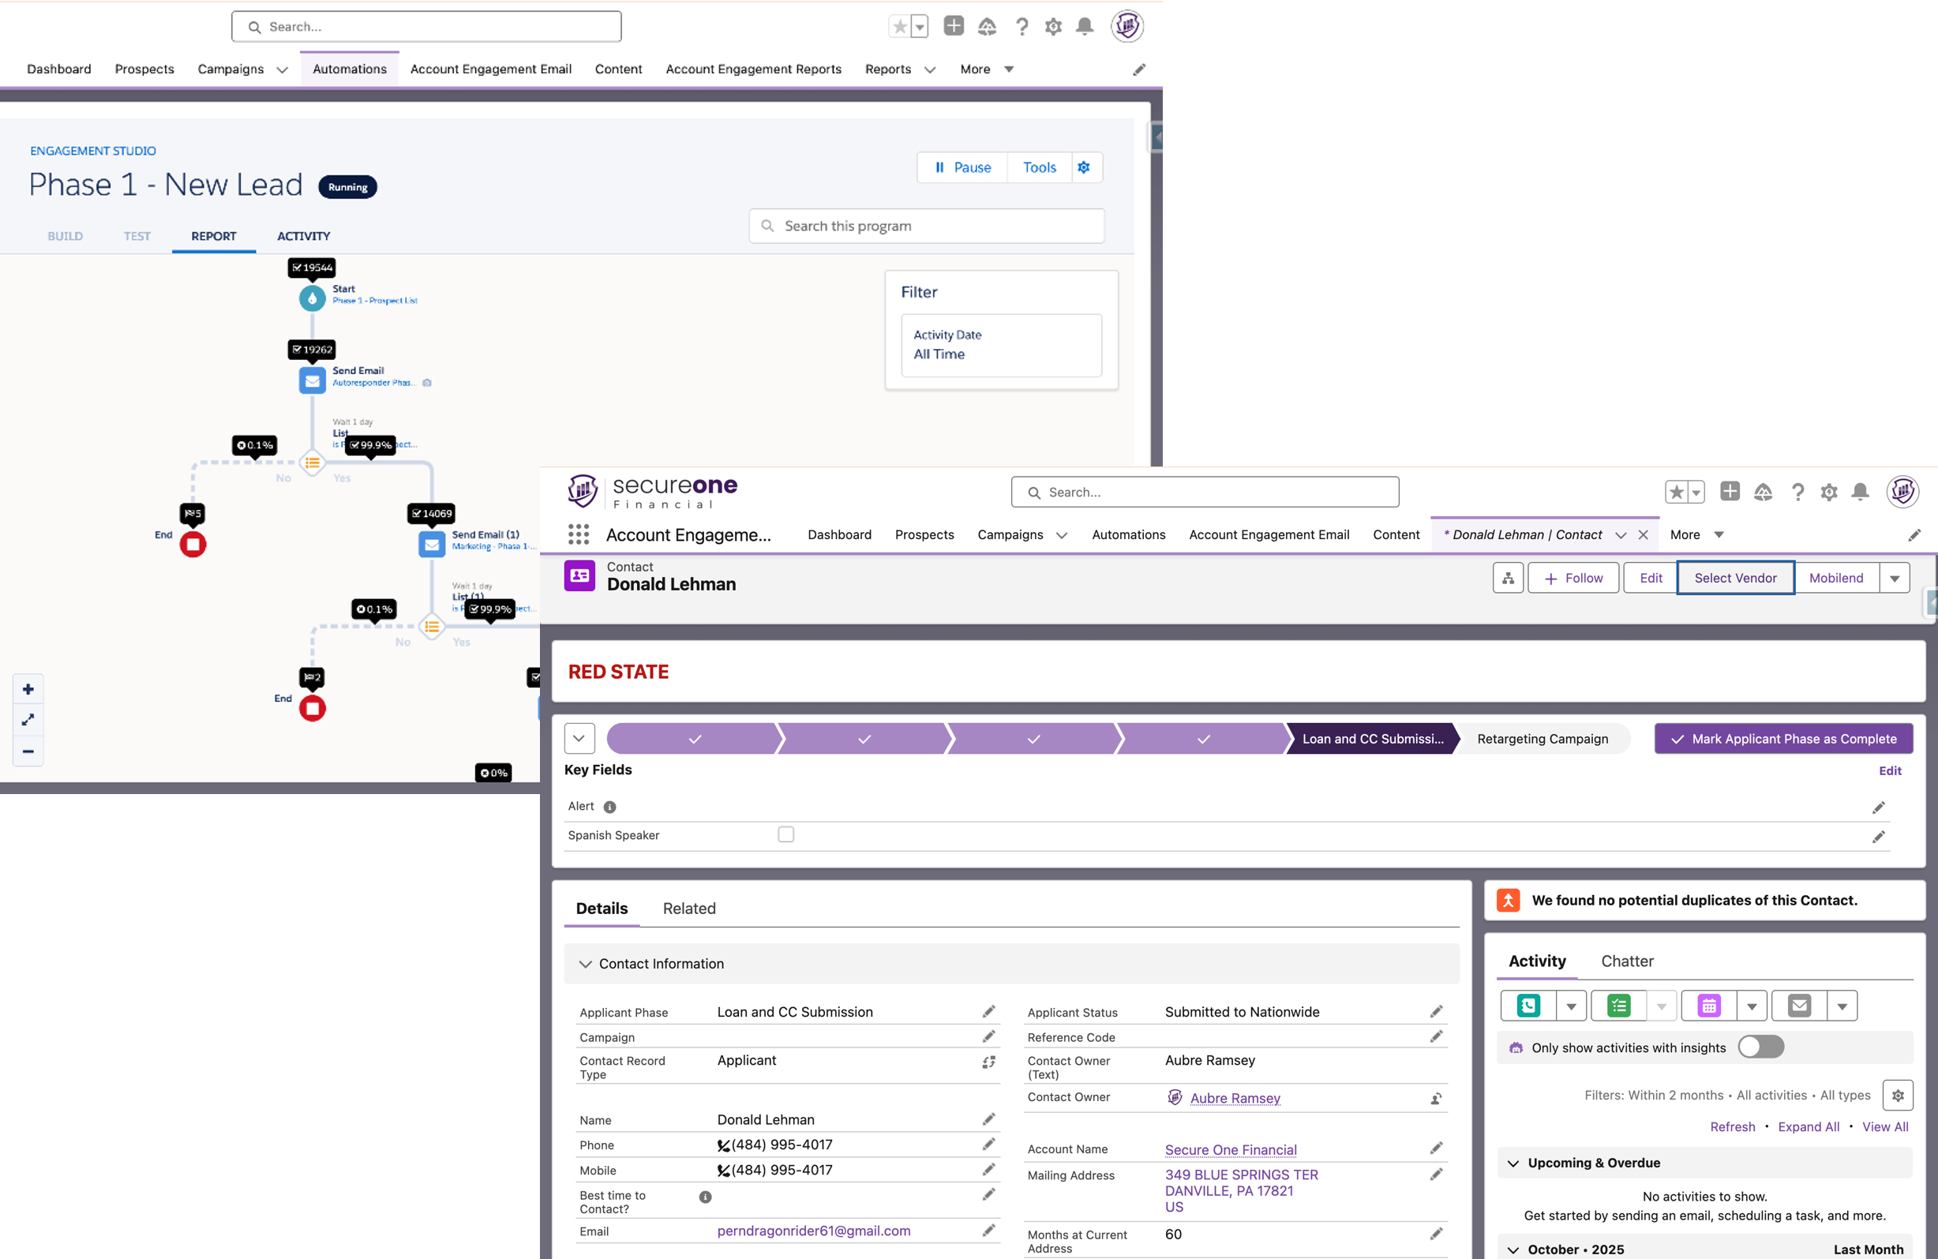Screen dimensions: 1938x1259
Task: Open Trailhead guidance icon in Engagement Studio window
Action: 987,27
